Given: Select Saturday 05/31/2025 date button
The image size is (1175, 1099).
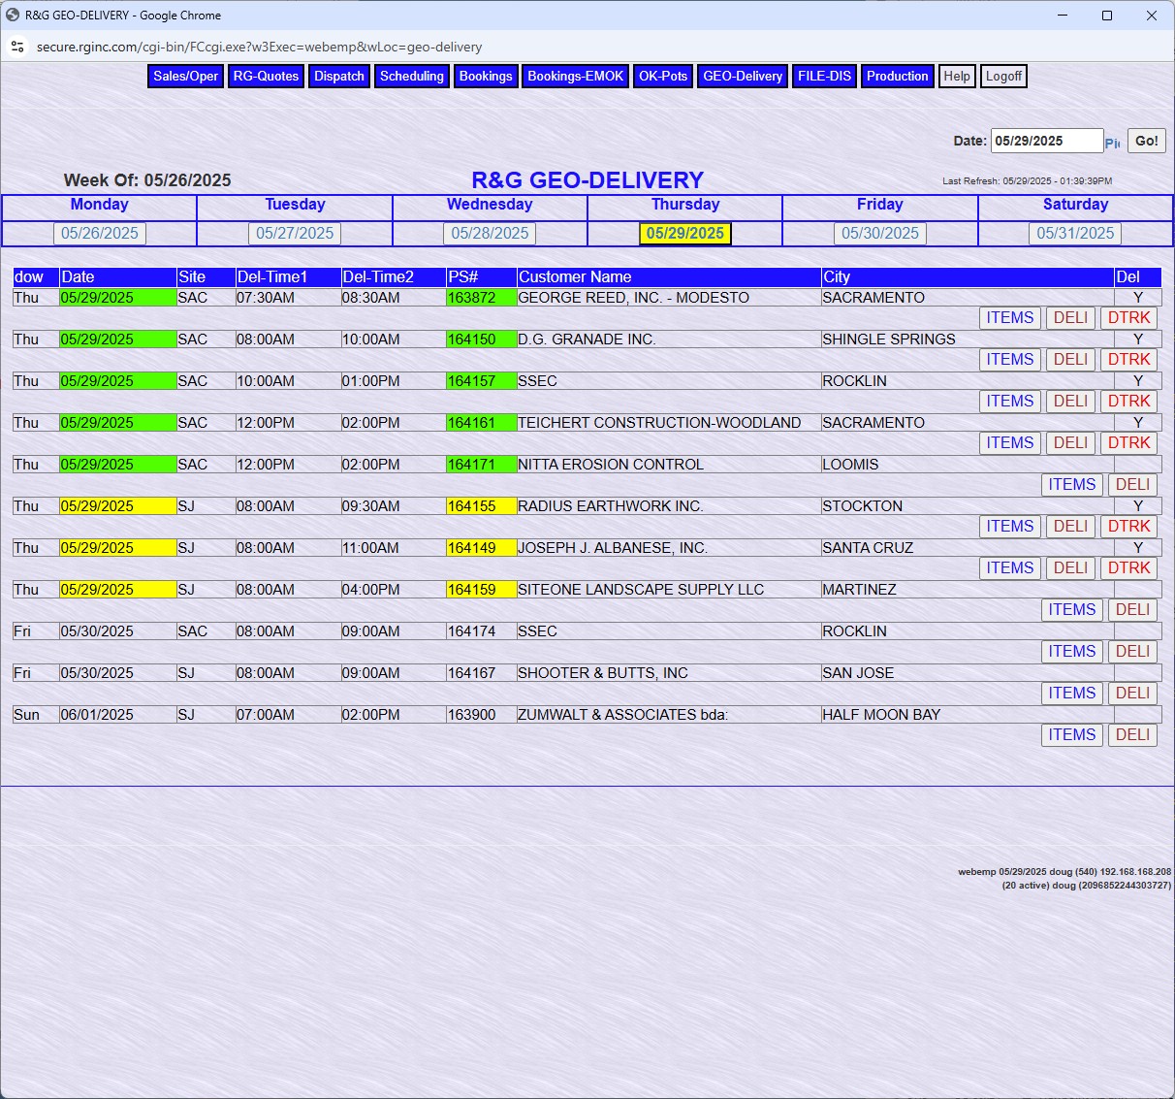Looking at the screenshot, I should pyautogui.click(x=1075, y=234).
